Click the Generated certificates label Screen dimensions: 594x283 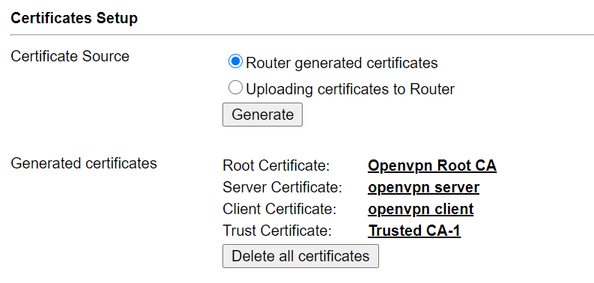click(x=84, y=163)
